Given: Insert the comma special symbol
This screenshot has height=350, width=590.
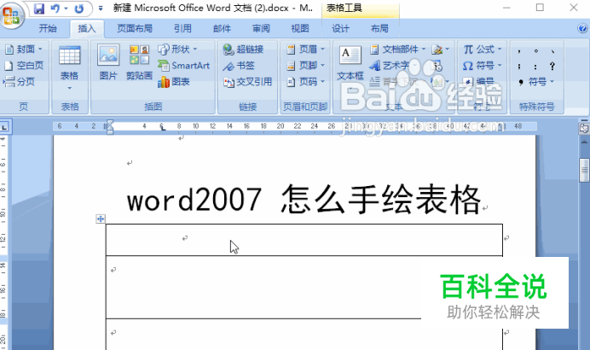Looking at the screenshot, I should coord(519,50).
